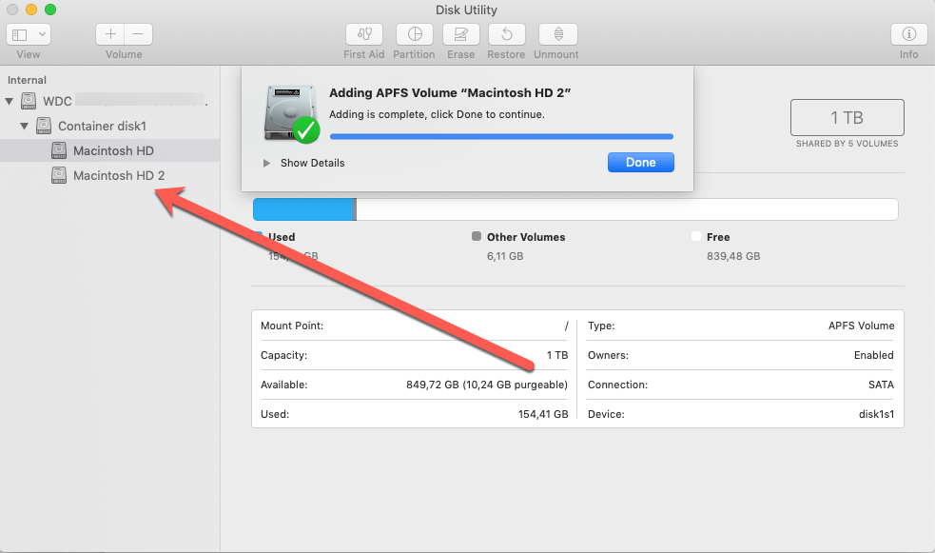Run First Aid from the toolbar
The height and width of the screenshot is (553, 935).
363,35
